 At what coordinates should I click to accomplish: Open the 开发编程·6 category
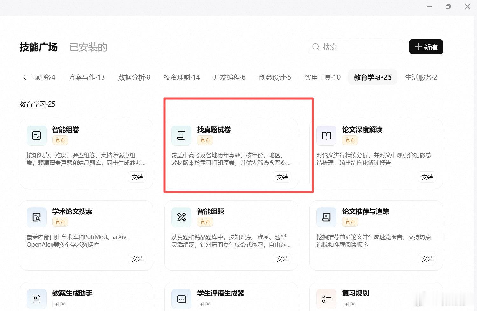(229, 77)
